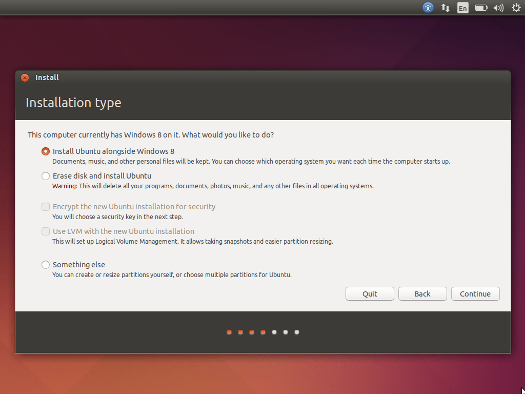Close the Install window
This screenshot has width=525, height=394.
point(25,77)
